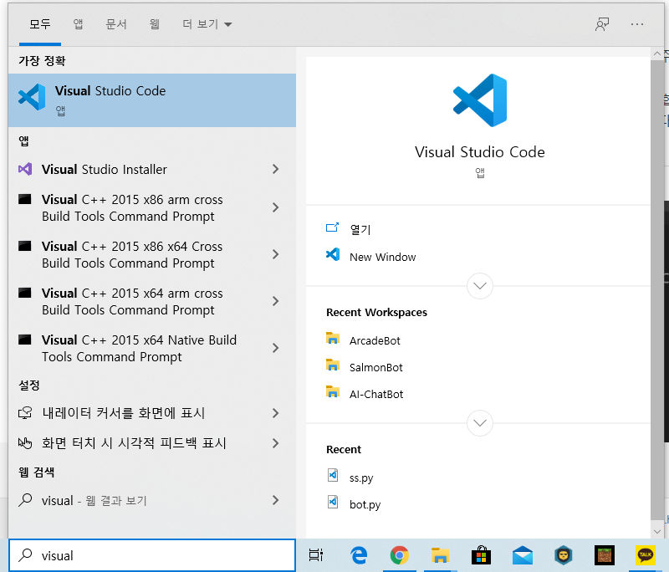Expand the visual web results arrow
Viewport: 669px width, 572px height.
[276, 500]
